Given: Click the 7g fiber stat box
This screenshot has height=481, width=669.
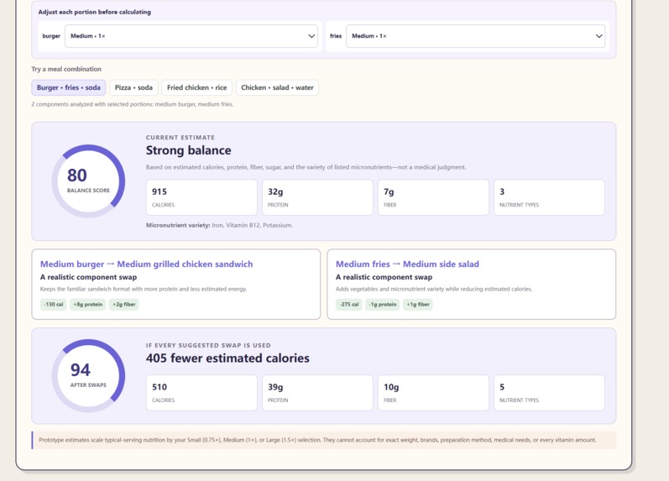Looking at the screenshot, I should [x=433, y=197].
